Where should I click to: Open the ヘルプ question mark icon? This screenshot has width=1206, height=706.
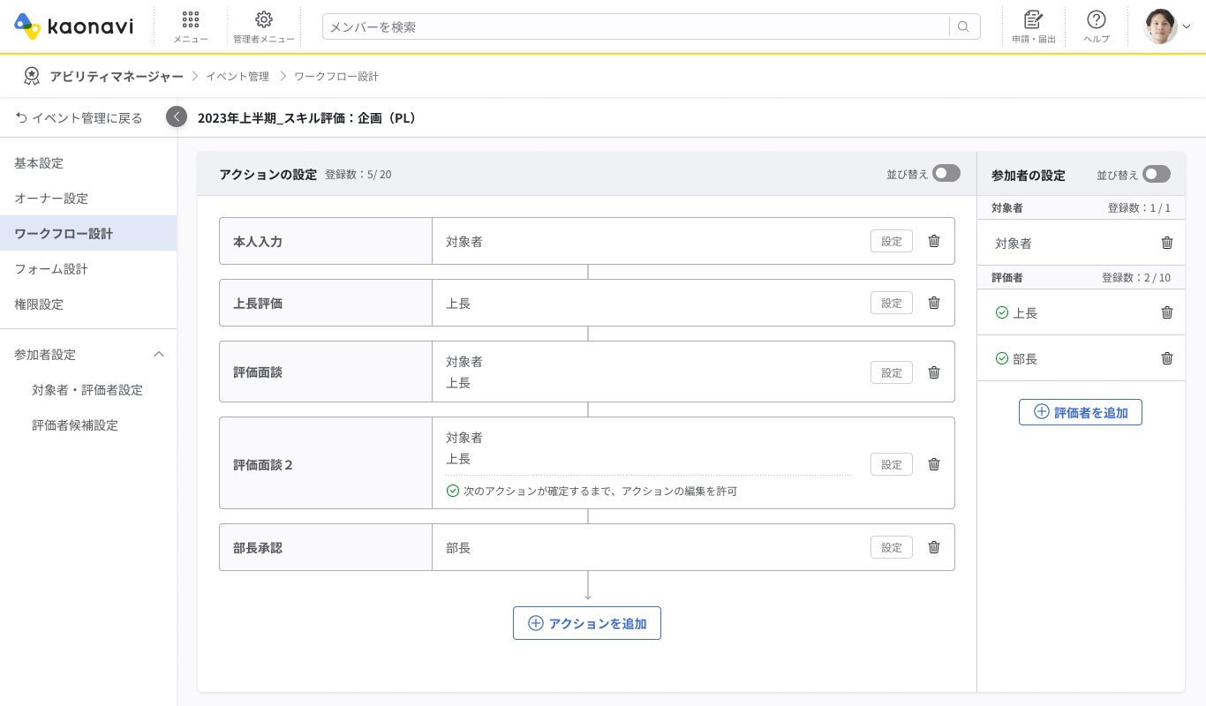[x=1097, y=21]
